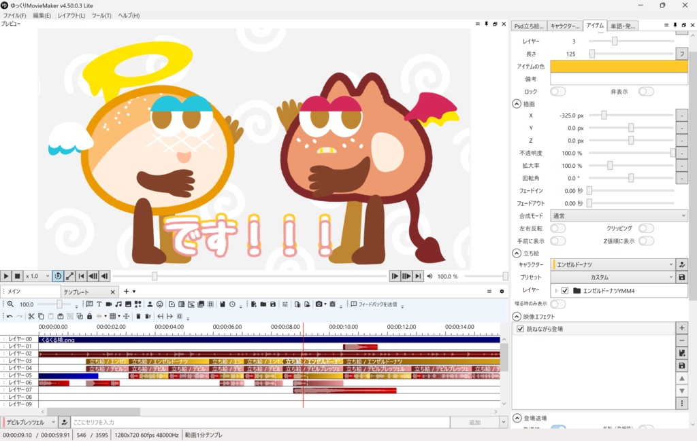Open the playback speed x1.0 dropdown
Screen dimensions: 697x441
tap(37, 276)
